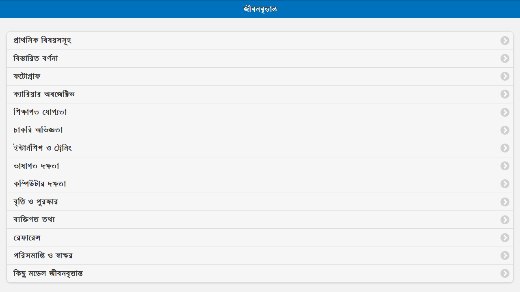This screenshot has width=520, height=292.
Task: Click the জীবনবৃত্তান্ত header title
Action: pyautogui.click(x=260, y=9)
